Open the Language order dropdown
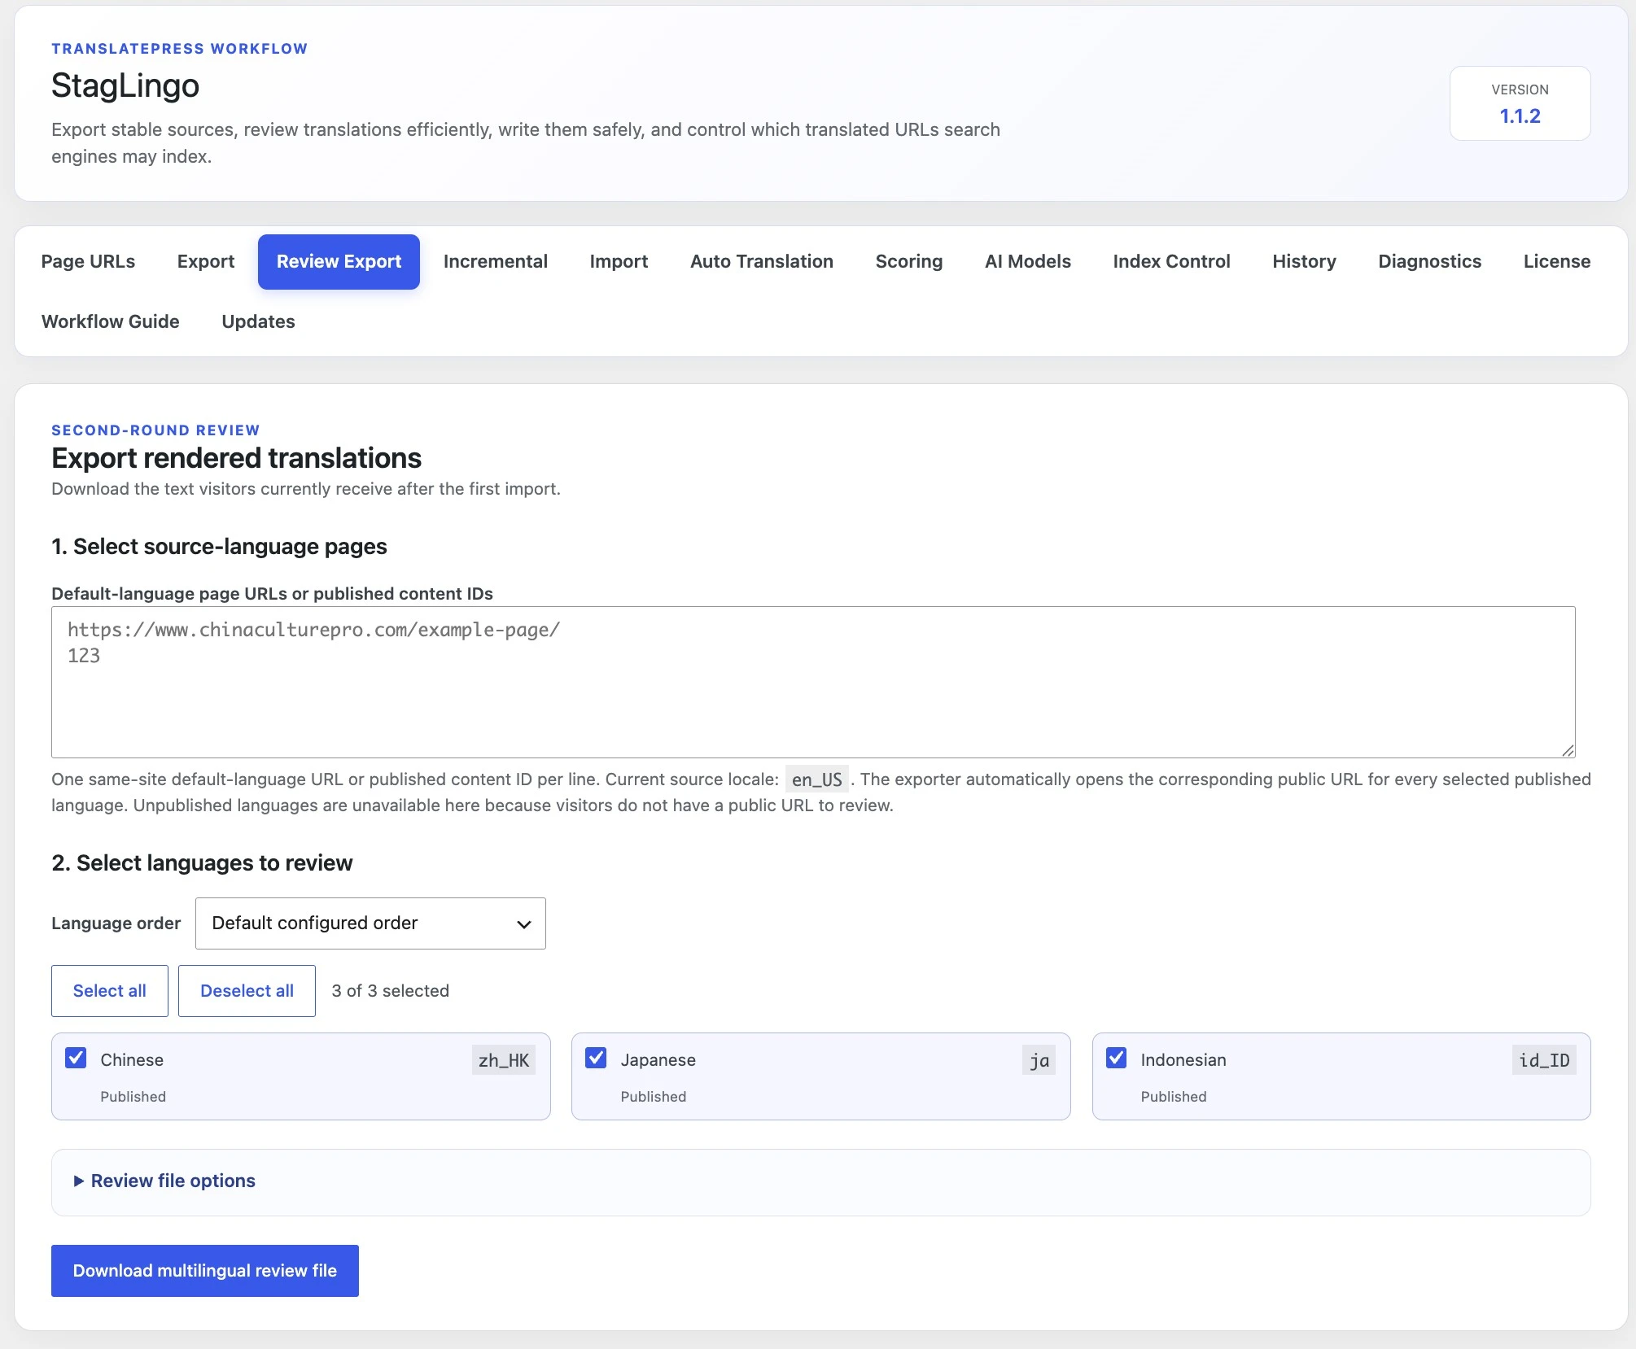The width and height of the screenshot is (1636, 1349). coord(370,923)
